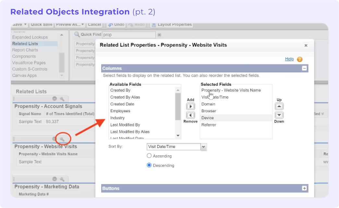Viewport: 339px width, 208px height.
Task: Click the Quick Save button
Action: 42,25
